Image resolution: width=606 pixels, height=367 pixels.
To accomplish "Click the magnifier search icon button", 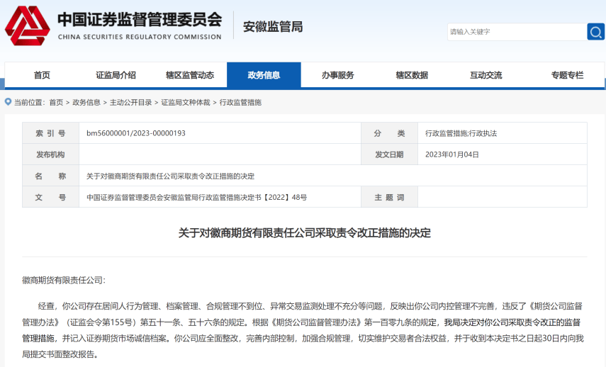I will [595, 32].
